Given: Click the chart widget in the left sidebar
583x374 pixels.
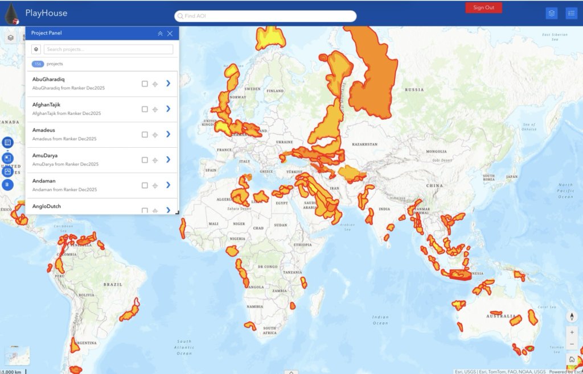Looking at the screenshot, I should click(x=7, y=172).
